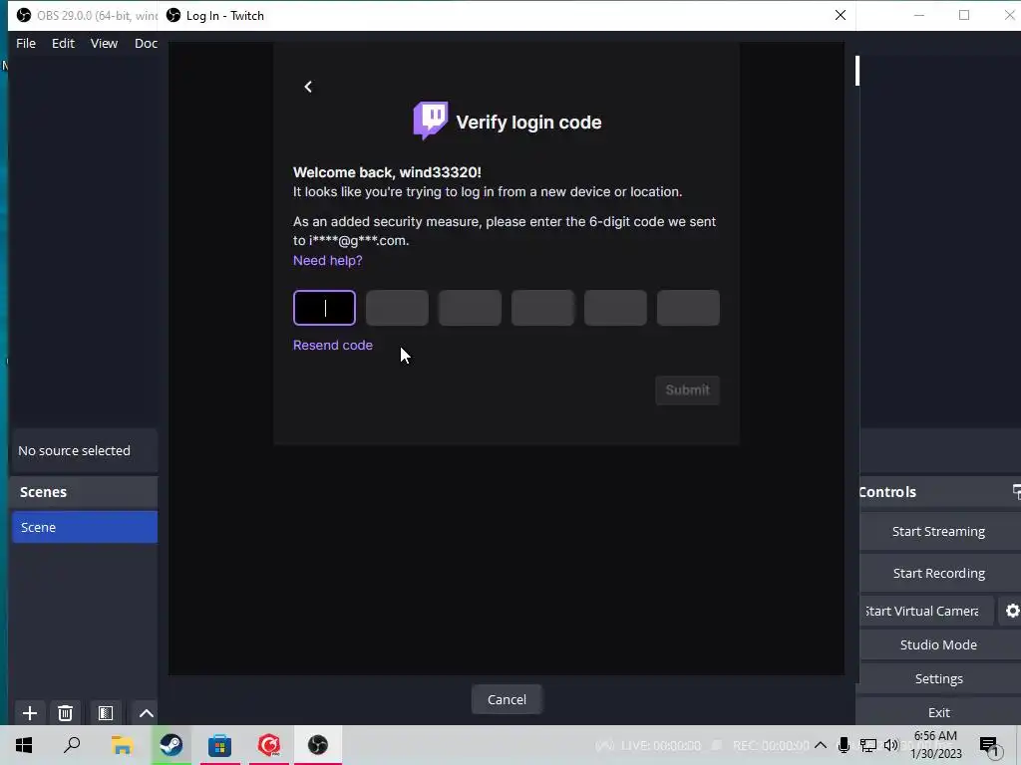Screen dimensions: 1021x765
Task: Click the Need help? link
Action: (327, 260)
